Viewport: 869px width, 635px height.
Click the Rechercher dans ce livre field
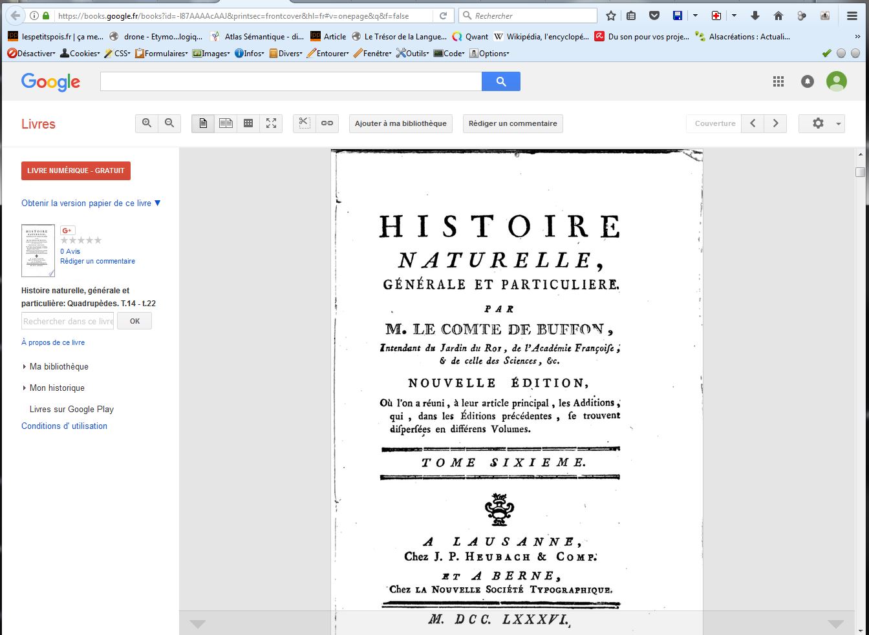(68, 321)
